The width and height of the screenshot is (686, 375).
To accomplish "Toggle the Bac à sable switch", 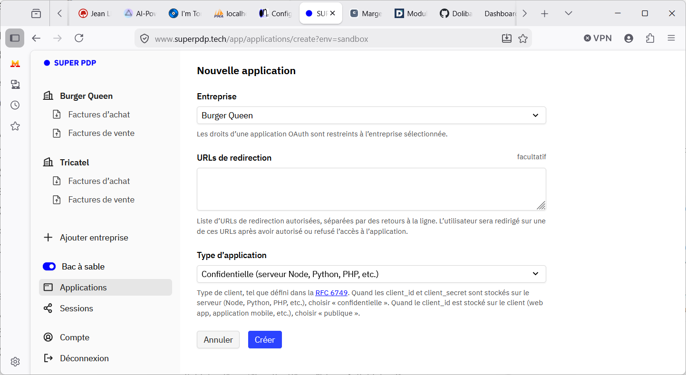I will click(49, 267).
